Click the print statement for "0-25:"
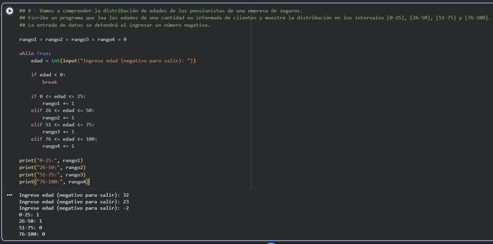Screen dimensions: 493x244 51,160
